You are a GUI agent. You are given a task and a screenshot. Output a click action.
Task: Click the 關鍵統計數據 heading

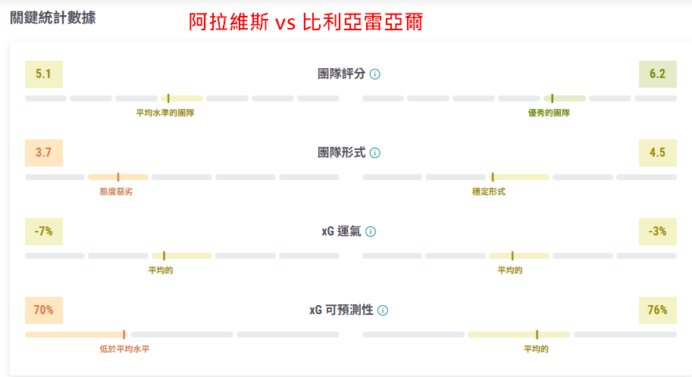(x=53, y=17)
